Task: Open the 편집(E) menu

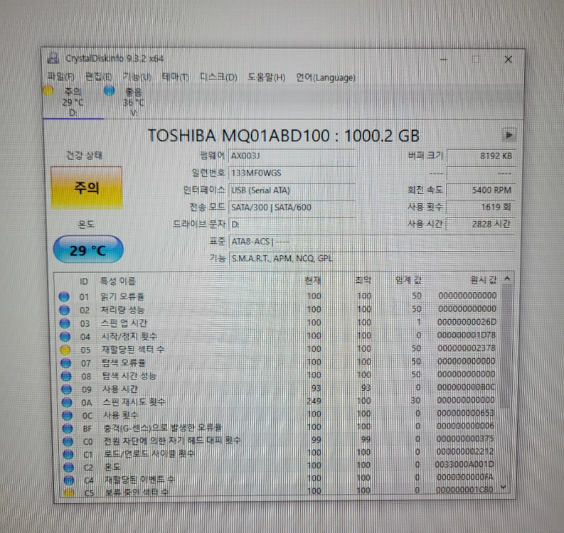Action: coord(99,77)
